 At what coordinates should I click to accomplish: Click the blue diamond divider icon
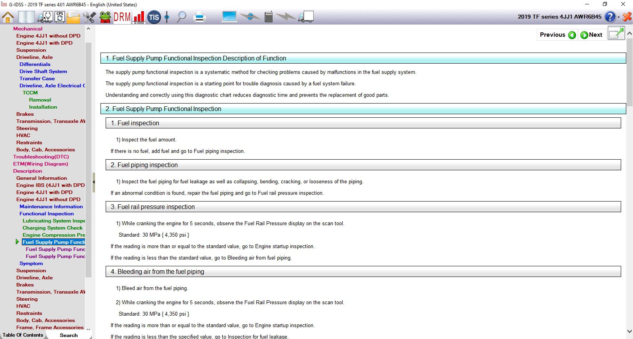(x=167, y=17)
